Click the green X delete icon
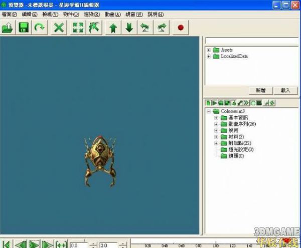The image size is (301, 248). point(59,27)
